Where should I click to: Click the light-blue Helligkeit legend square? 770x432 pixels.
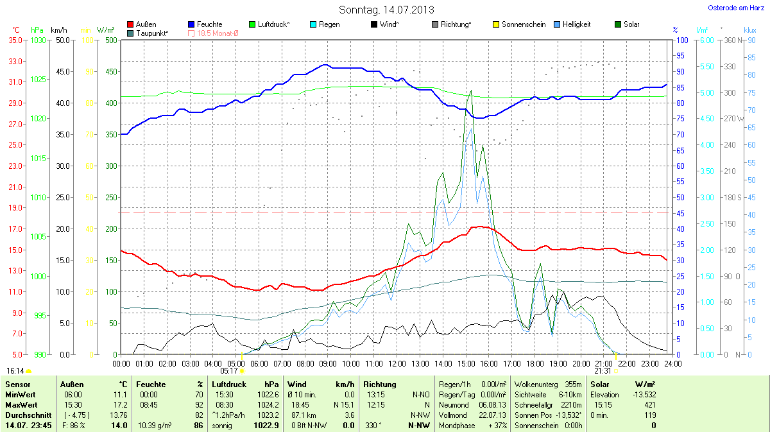[x=557, y=24]
